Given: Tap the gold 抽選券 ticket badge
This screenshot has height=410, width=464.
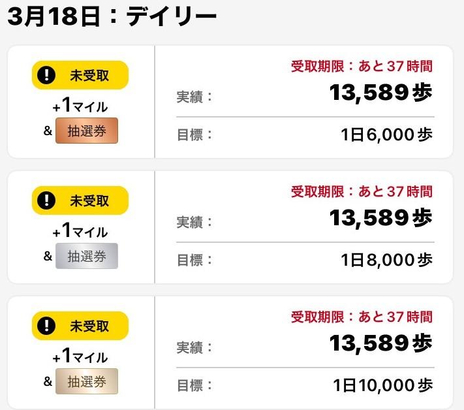Looking at the screenshot, I should [x=87, y=382].
